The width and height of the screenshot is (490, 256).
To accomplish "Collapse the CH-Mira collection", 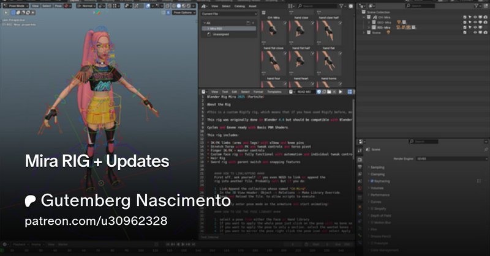I will (x=364, y=17).
